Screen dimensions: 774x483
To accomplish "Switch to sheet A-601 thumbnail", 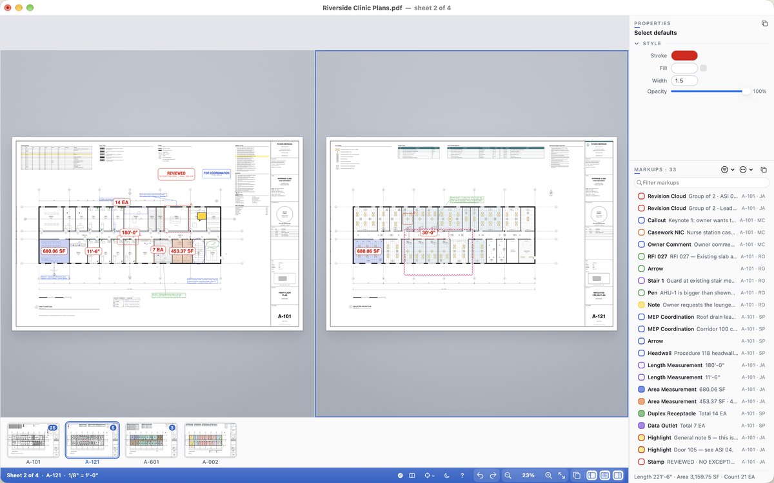I will pyautogui.click(x=152, y=440).
